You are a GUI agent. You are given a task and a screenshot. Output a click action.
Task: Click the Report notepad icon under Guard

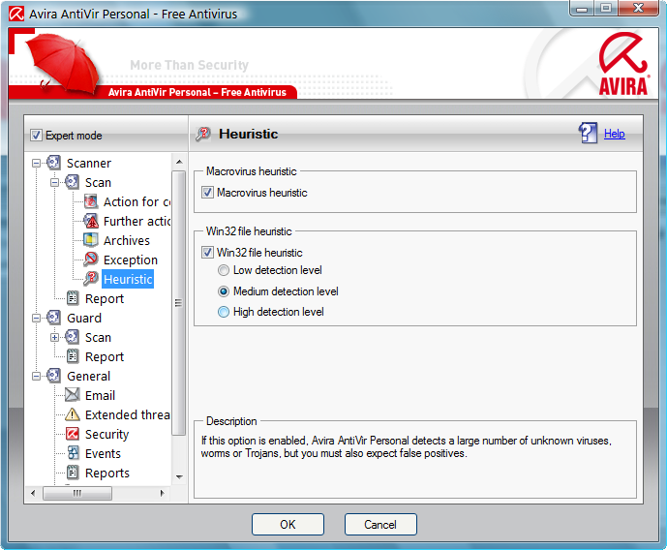click(x=73, y=356)
